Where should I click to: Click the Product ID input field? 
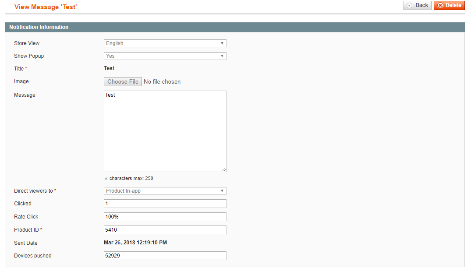[x=165, y=230]
